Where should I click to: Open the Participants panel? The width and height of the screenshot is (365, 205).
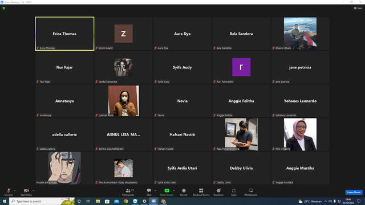[128, 192]
